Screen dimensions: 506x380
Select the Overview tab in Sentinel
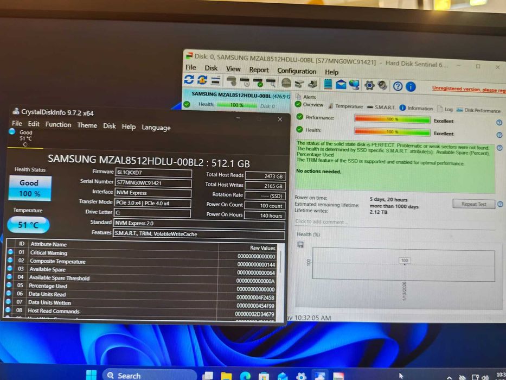309,105
